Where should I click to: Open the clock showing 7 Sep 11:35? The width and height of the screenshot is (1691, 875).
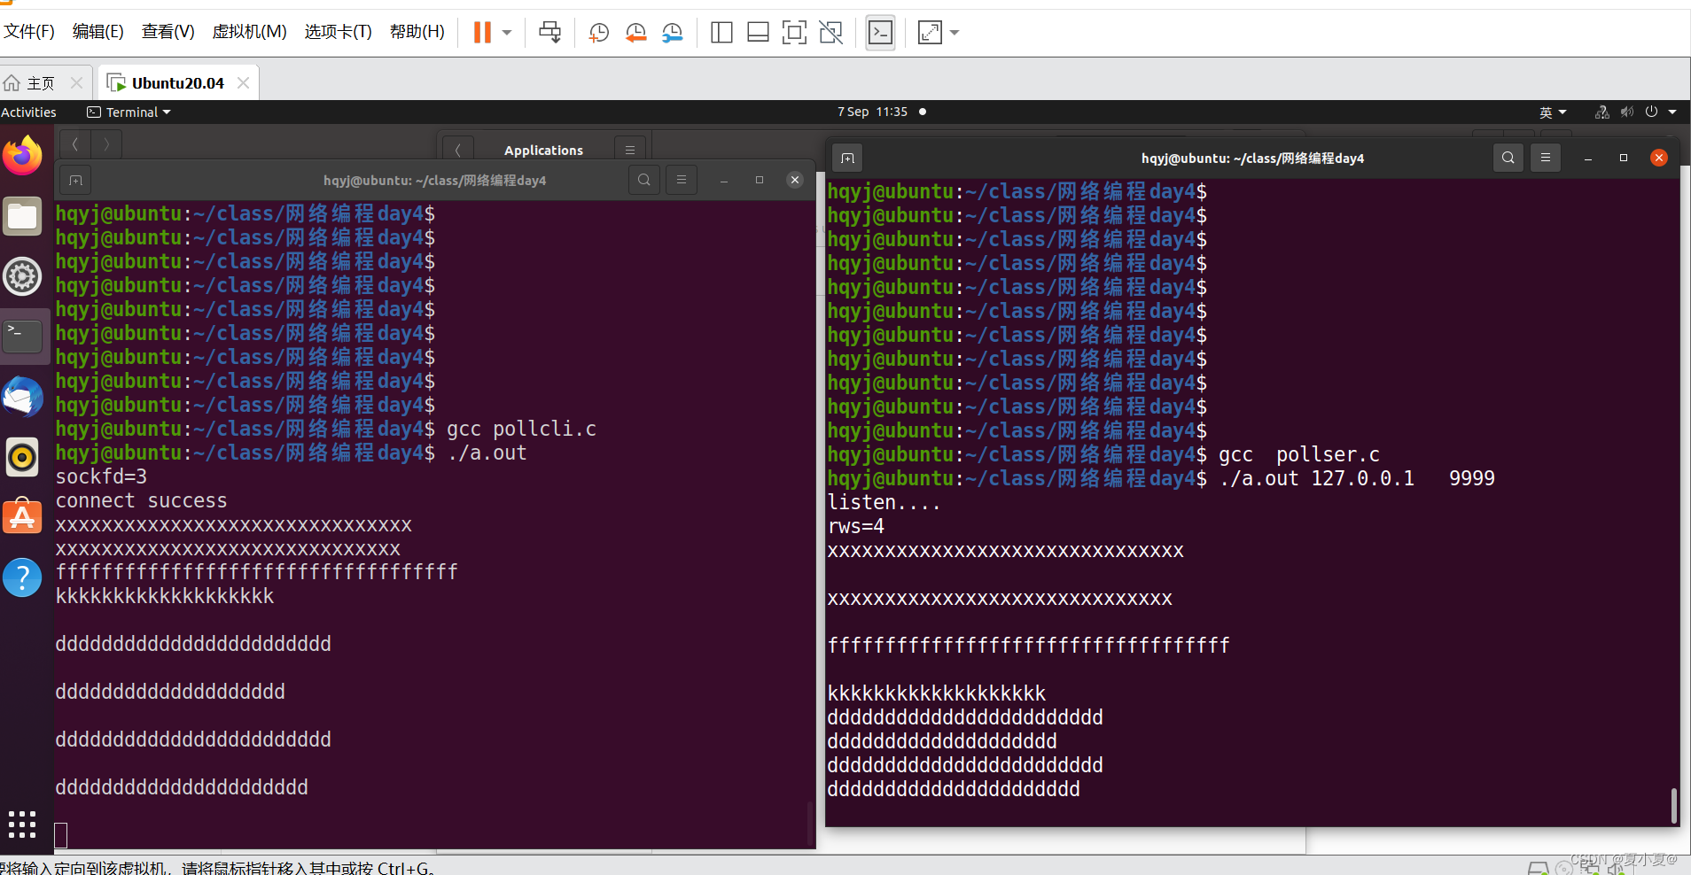point(872,112)
